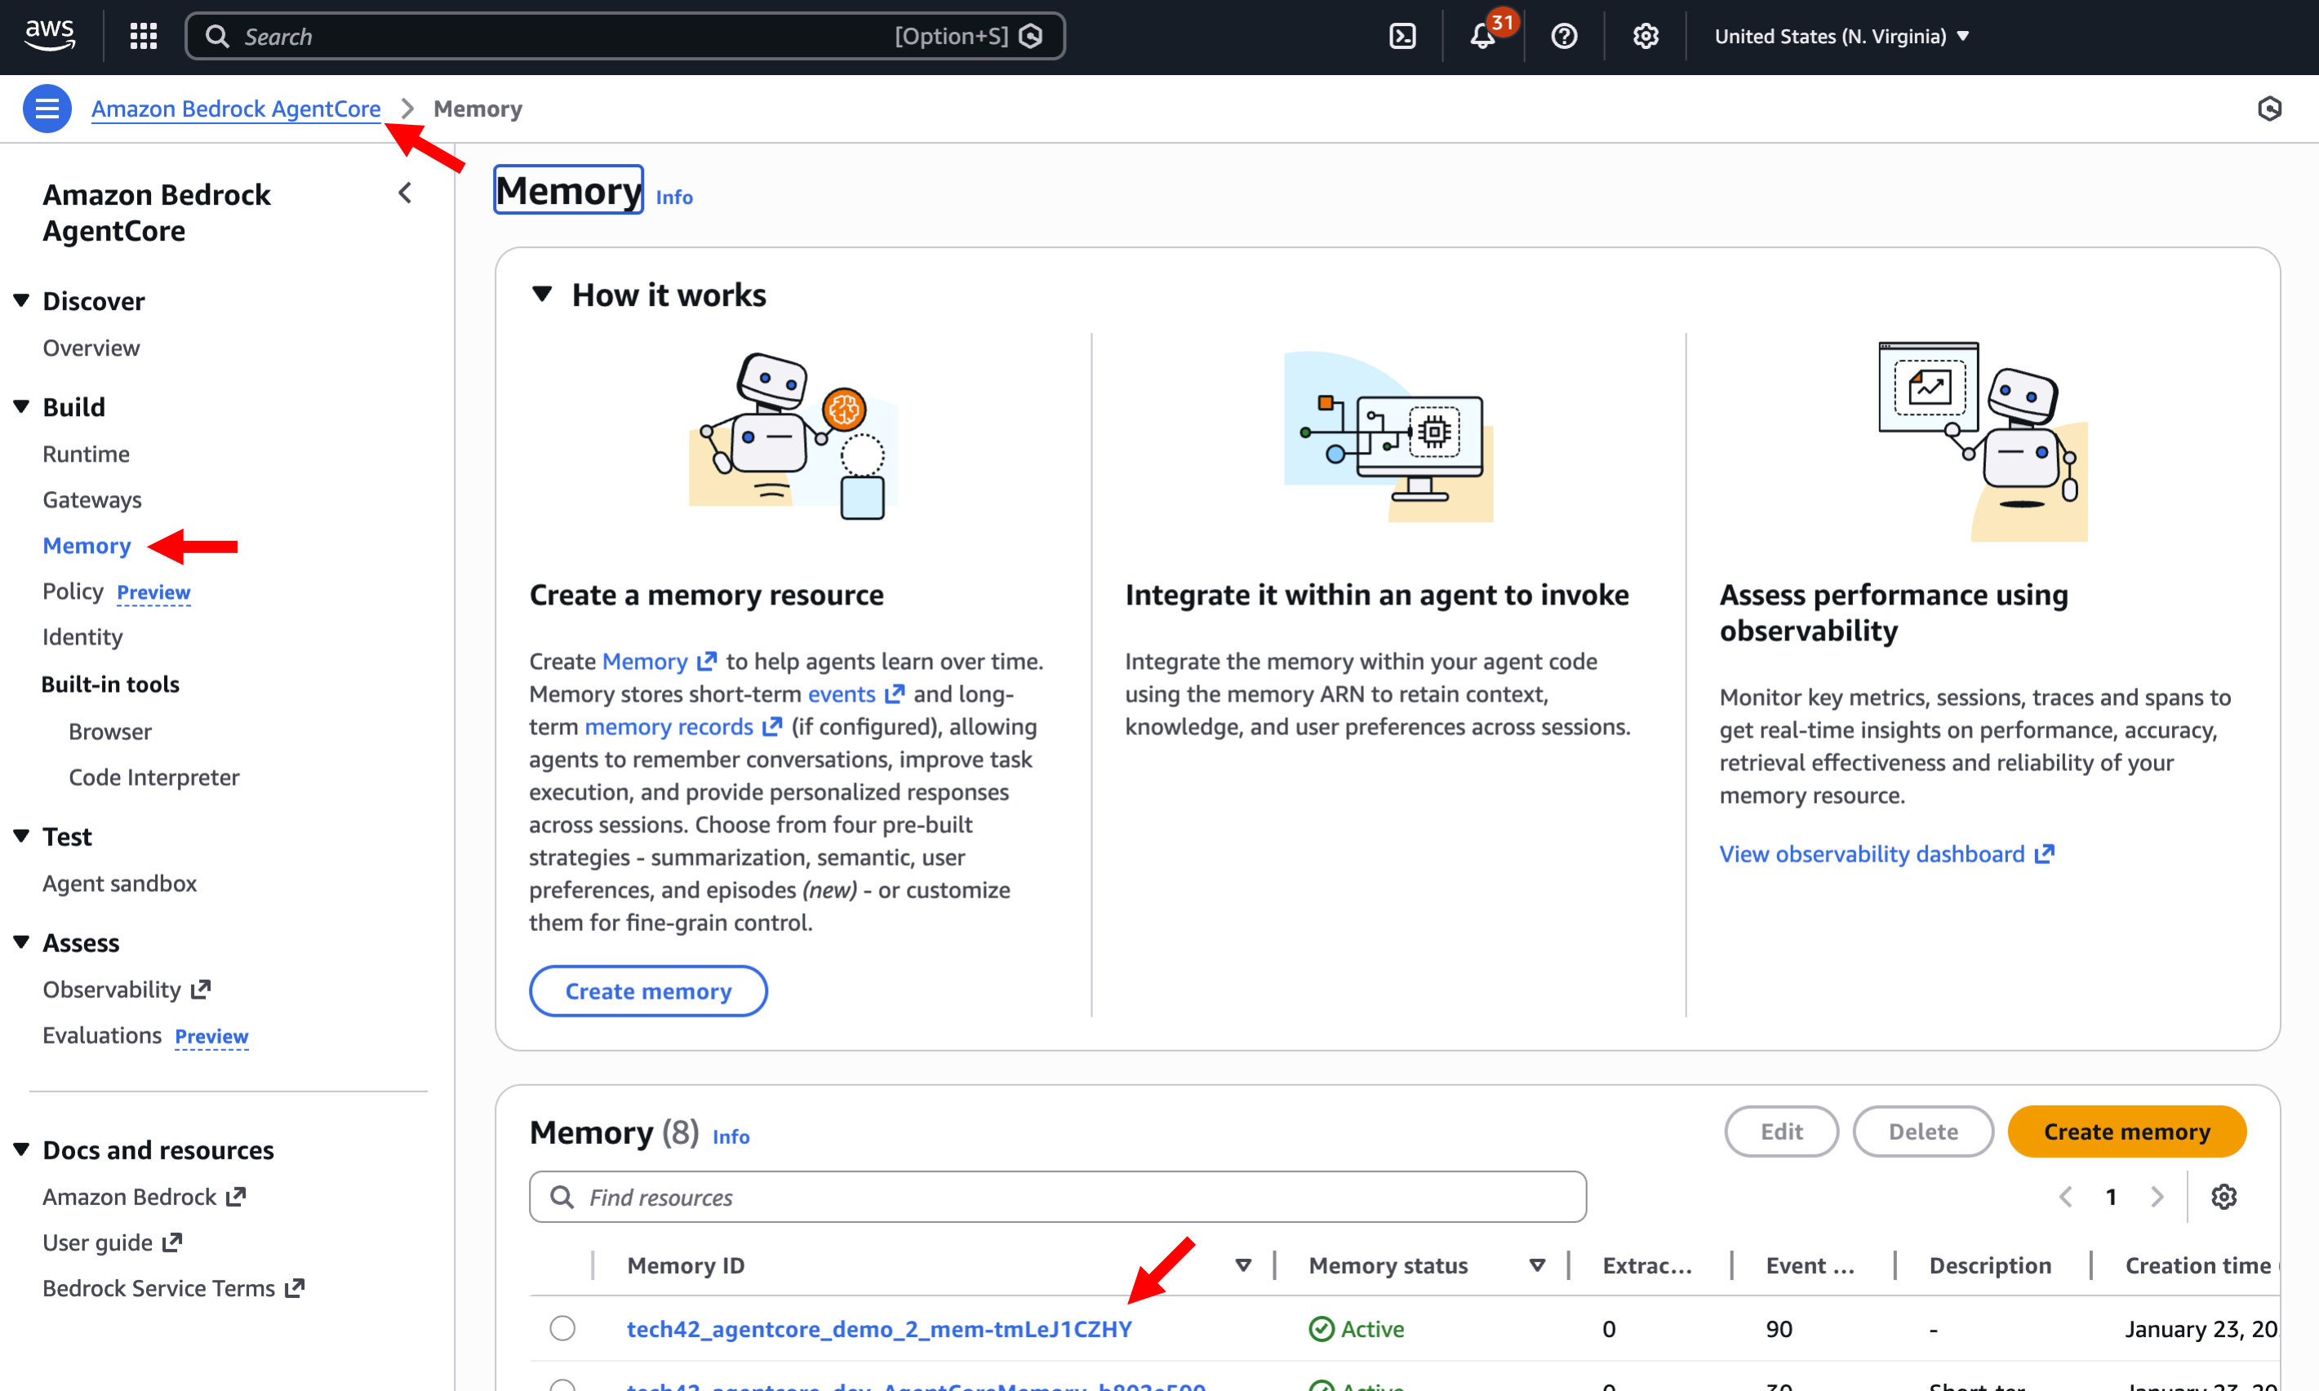
Task: Open table preferences gear icon
Action: click(2223, 1197)
